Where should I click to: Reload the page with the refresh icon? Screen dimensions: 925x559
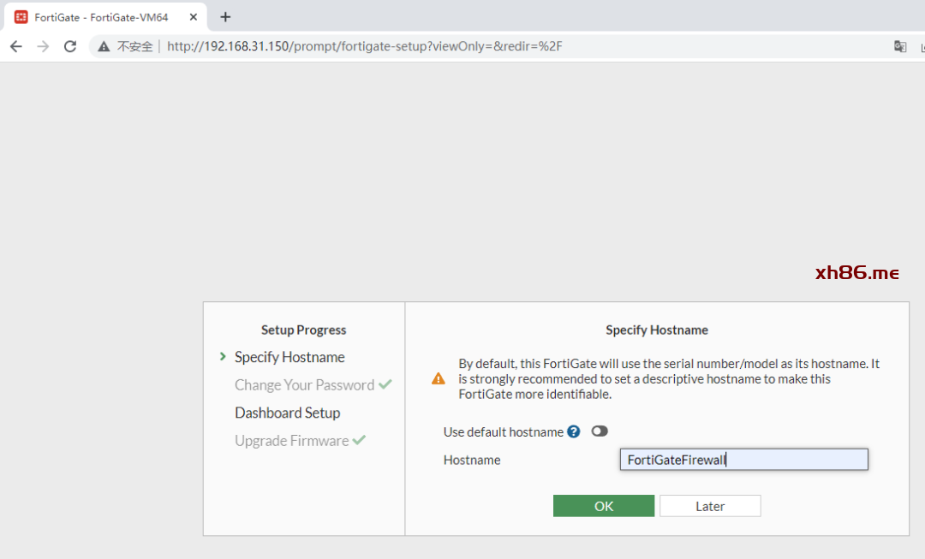pos(70,46)
